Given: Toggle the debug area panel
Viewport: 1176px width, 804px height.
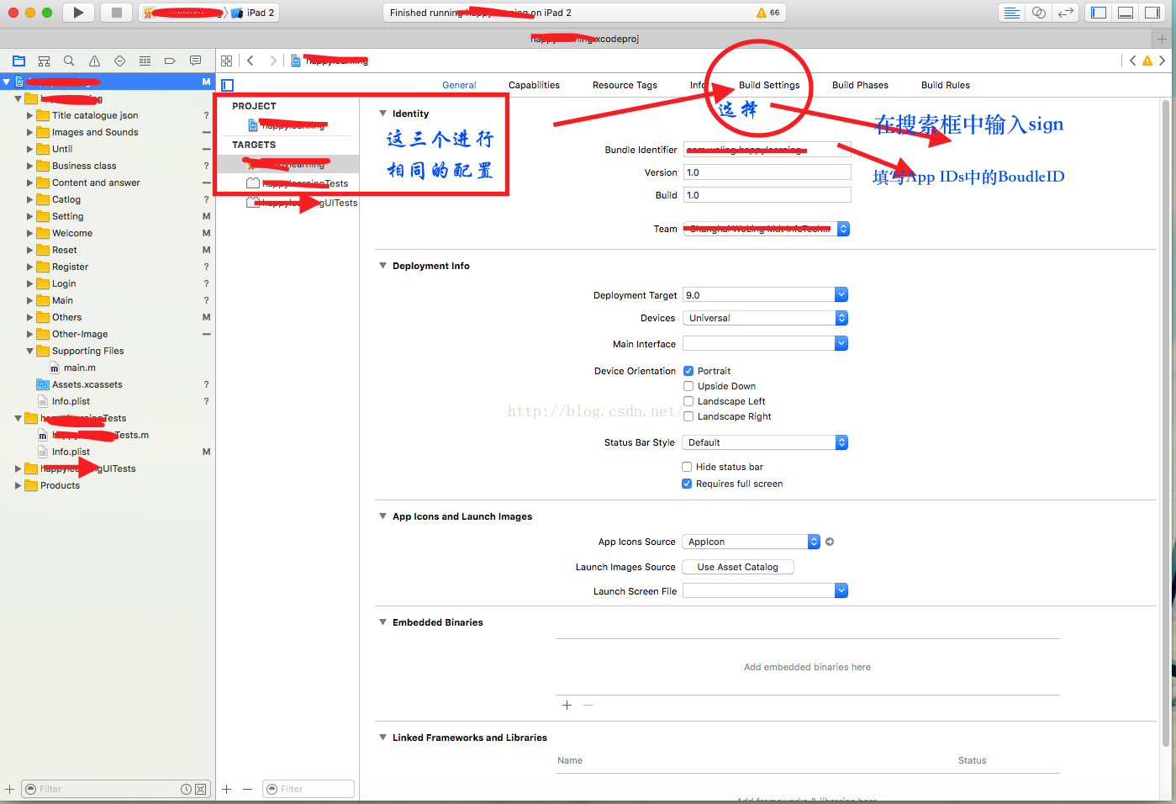Looking at the screenshot, I should tap(1126, 13).
